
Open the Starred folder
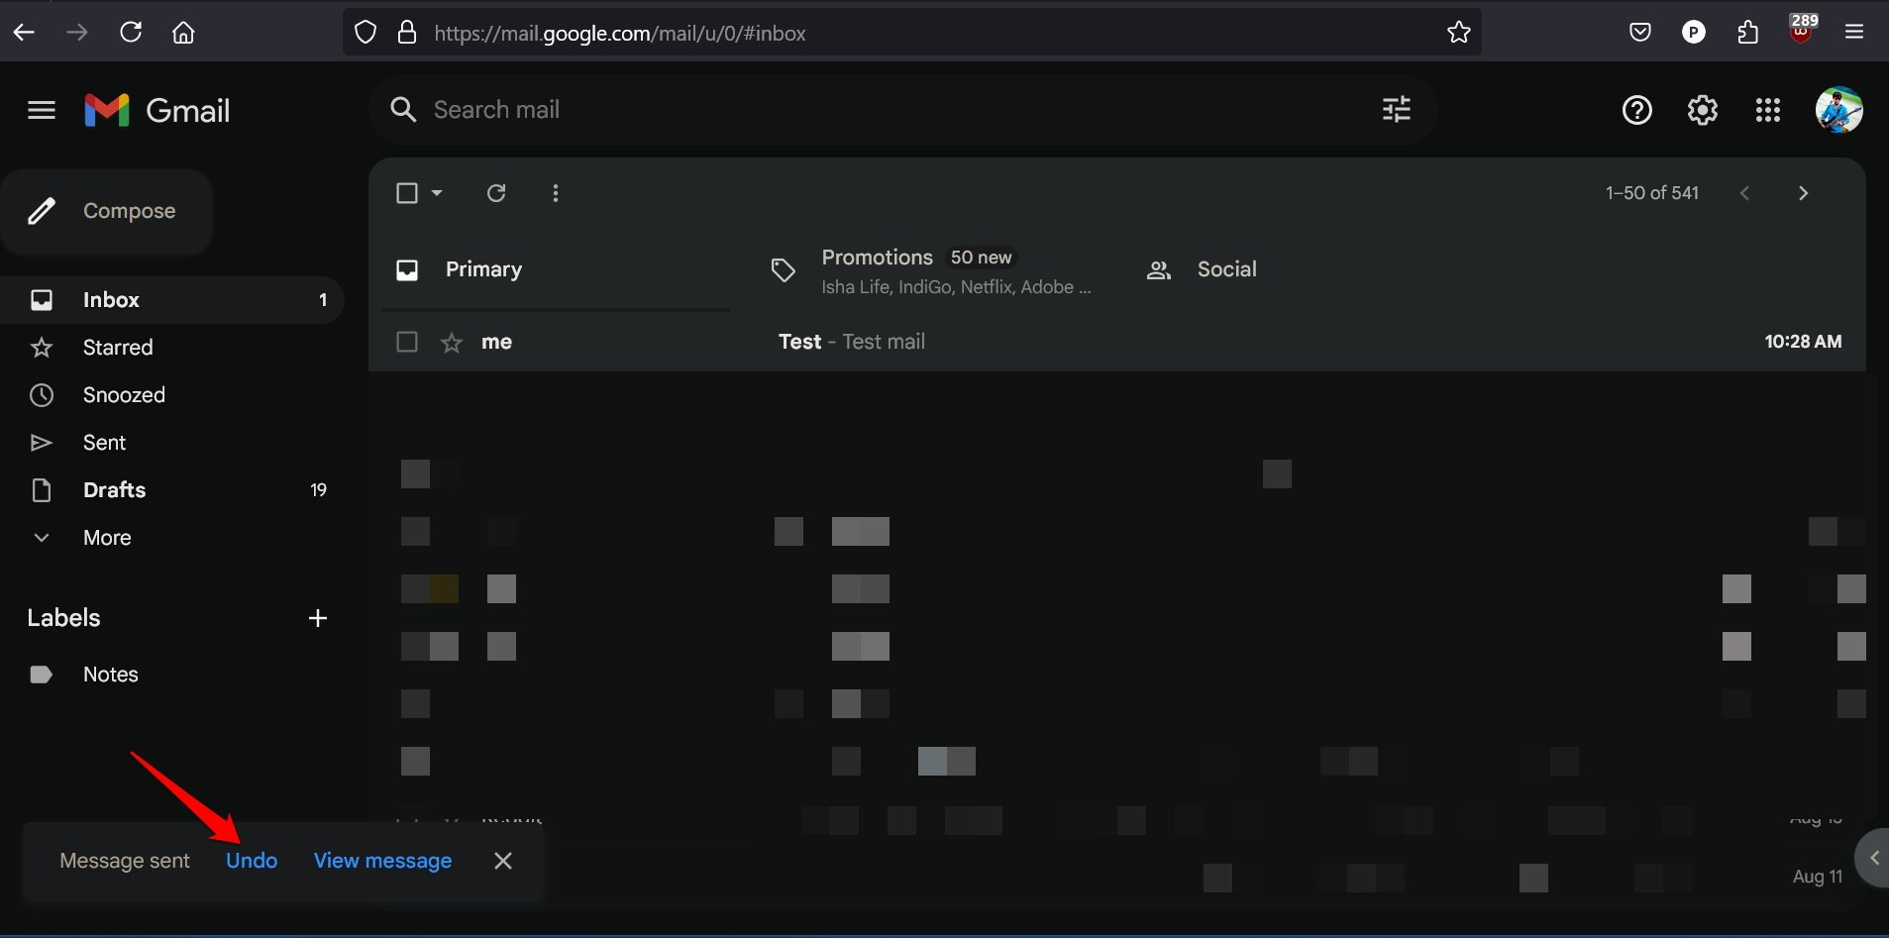(x=171, y=348)
